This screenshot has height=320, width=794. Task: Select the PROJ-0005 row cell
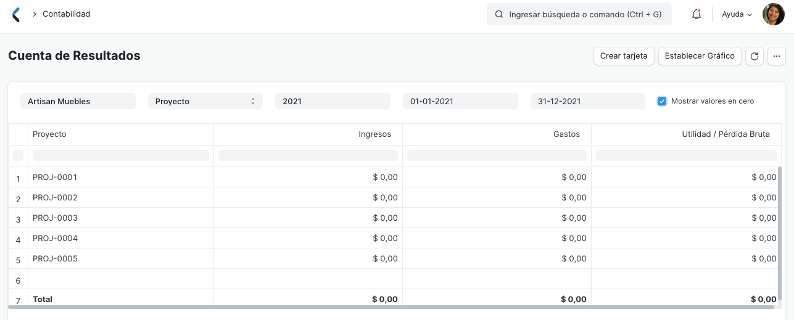pos(121,259)
